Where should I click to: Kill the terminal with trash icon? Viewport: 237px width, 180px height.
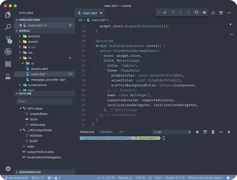click(213, 132)
